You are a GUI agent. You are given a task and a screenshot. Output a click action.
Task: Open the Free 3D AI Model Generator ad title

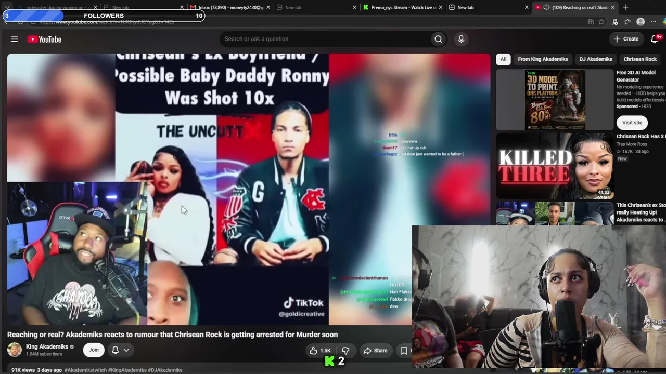click(x=636, y=76)
